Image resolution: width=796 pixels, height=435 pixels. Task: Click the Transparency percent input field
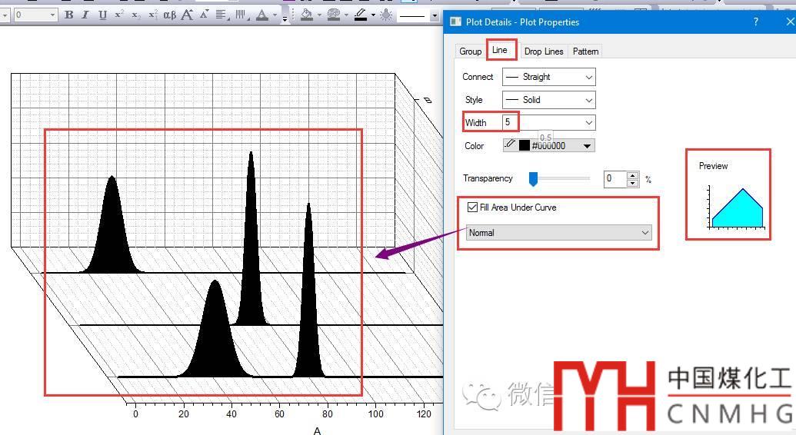[615, 178]
